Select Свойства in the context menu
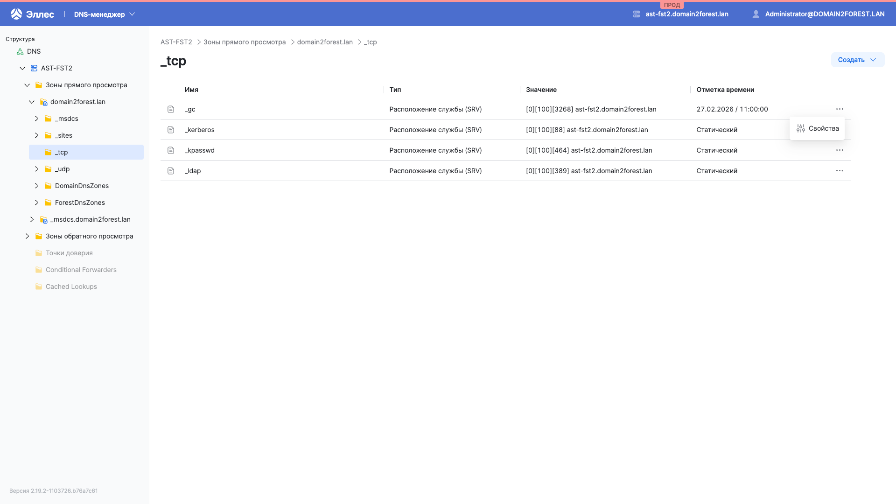Image resolution: width=896 pixels, height=504 pixels. click(x=817, y=128)
